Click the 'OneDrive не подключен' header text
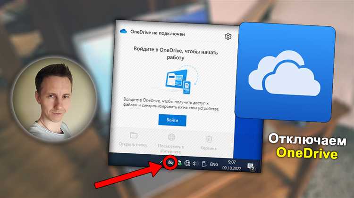354x198 pixels. pyautogui.click(x=158, y=33)
